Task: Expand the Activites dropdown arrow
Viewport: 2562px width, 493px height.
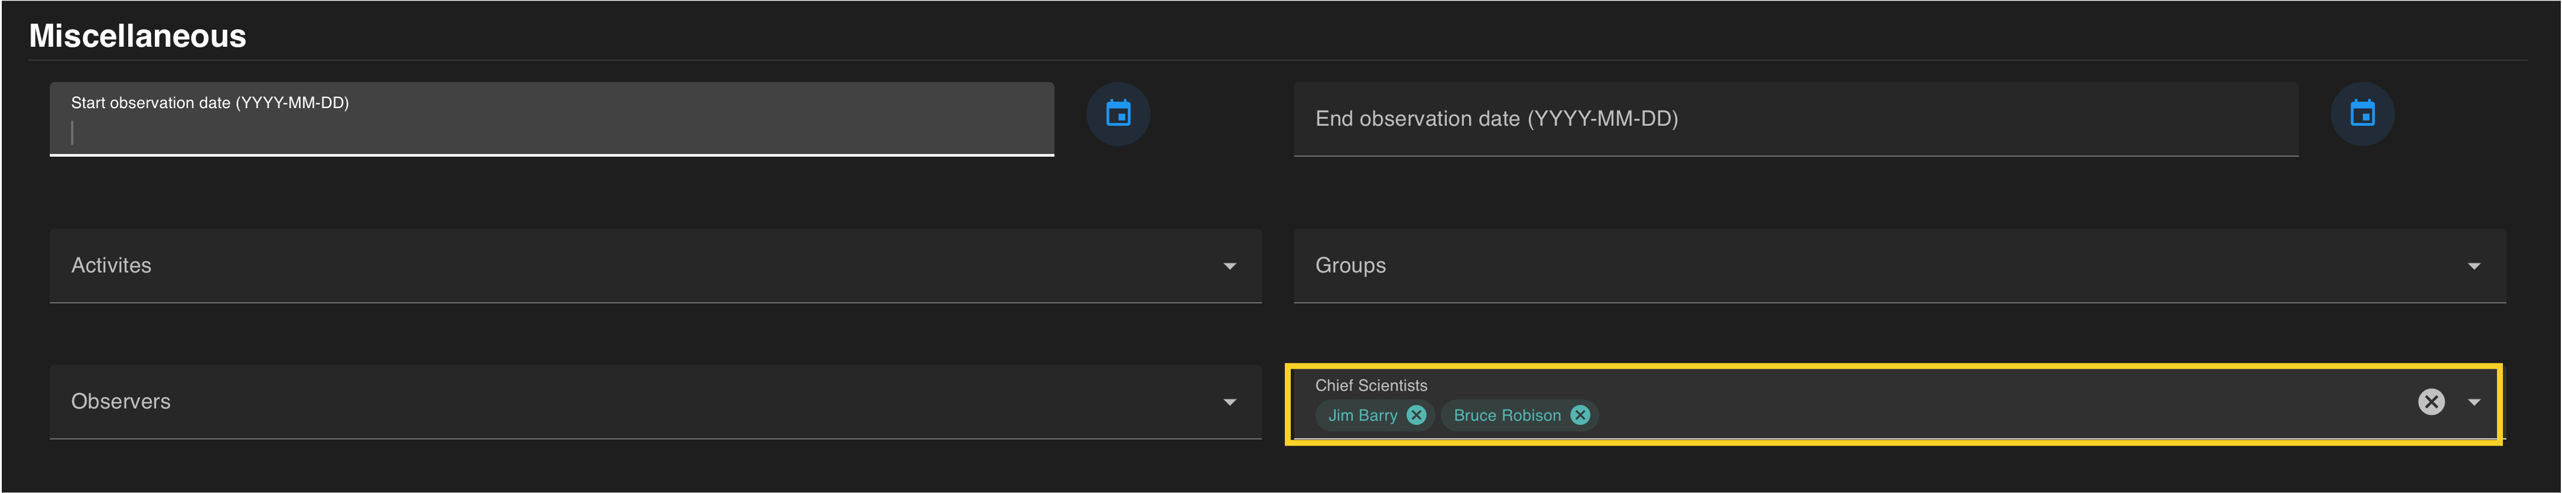Action: 1229,267
